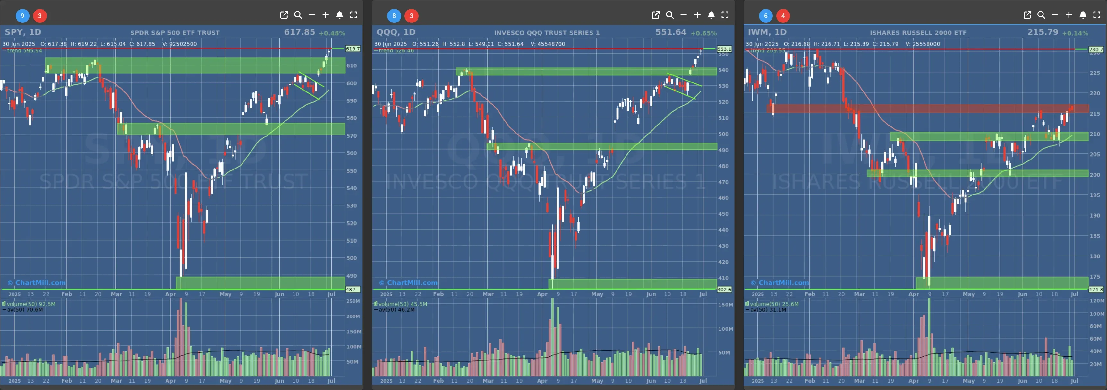
Task: Click the red resistance zone on IWM chart
Action: (x=927, y=108)
